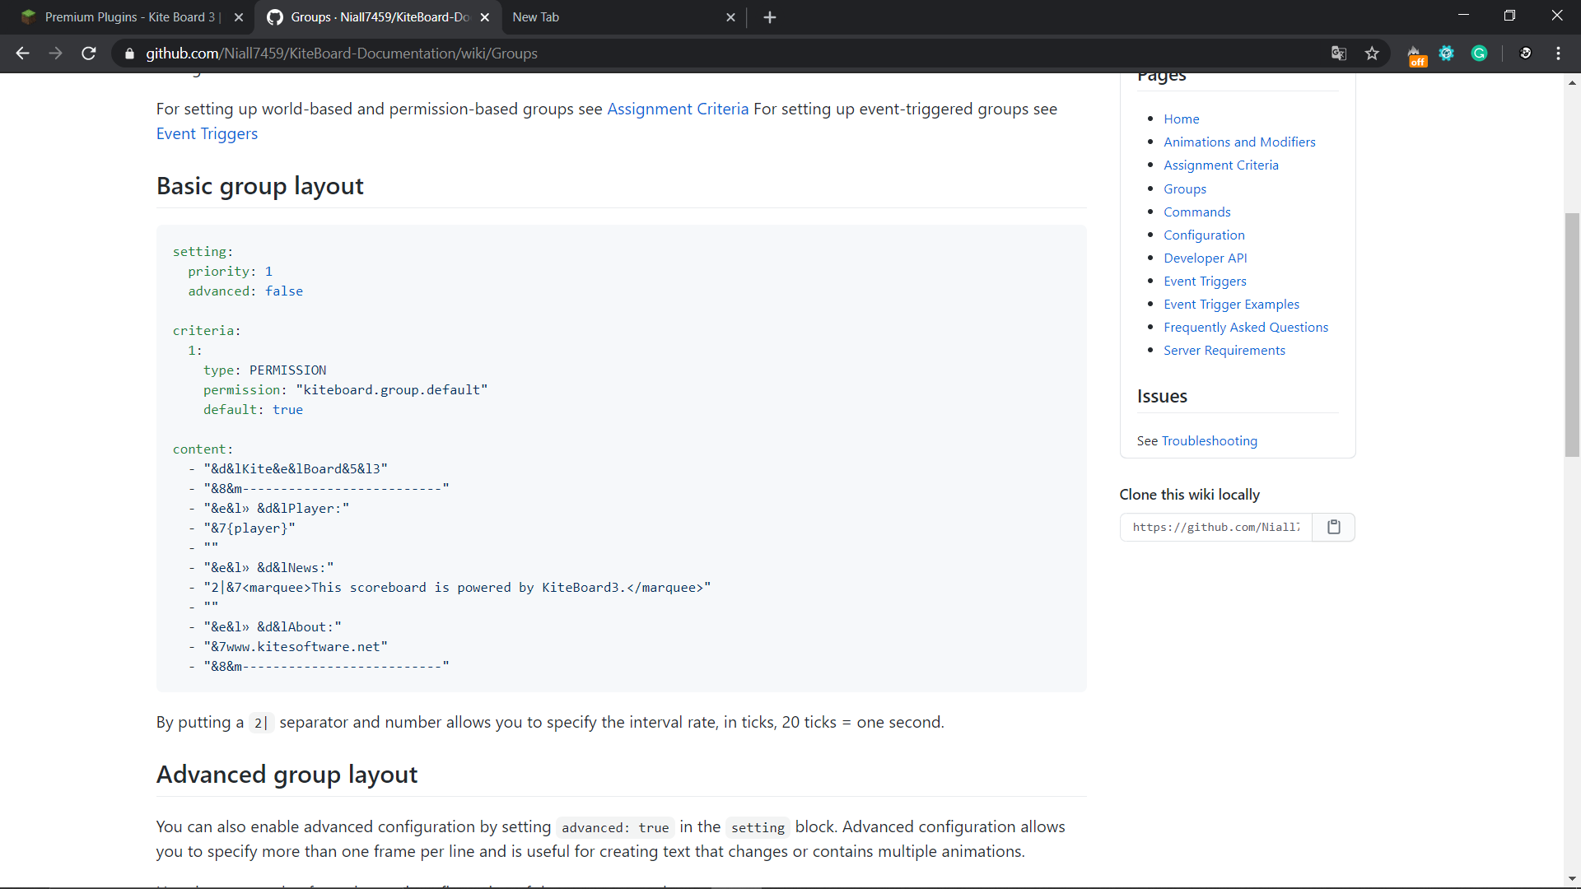
Task: Click the Grammarly extension icon
Action: (x=1479, y=54)
